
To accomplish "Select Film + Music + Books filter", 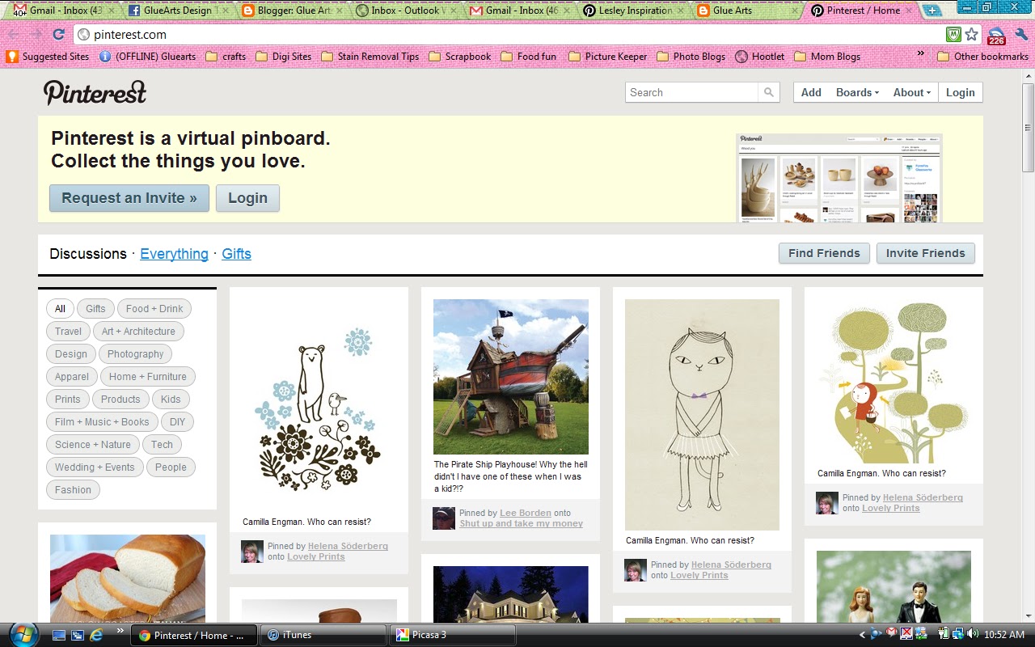I will coord(102,421).
